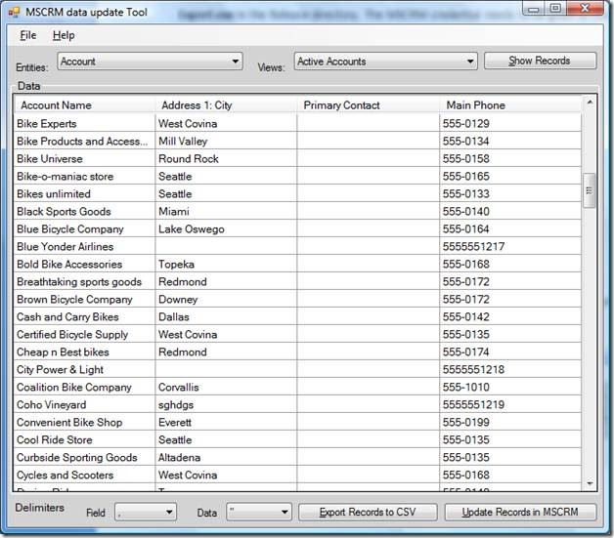Click Update Records in MSCRM button

click(520, 512)
